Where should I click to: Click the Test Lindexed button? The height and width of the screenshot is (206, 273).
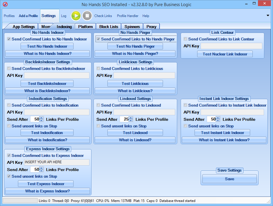coord(135,133)
